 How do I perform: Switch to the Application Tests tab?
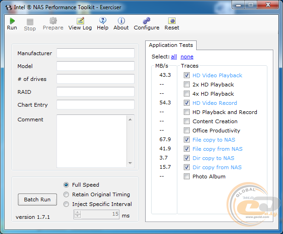pos(171,45)
